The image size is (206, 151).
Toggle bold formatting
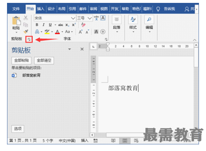(x=37, y=25)
